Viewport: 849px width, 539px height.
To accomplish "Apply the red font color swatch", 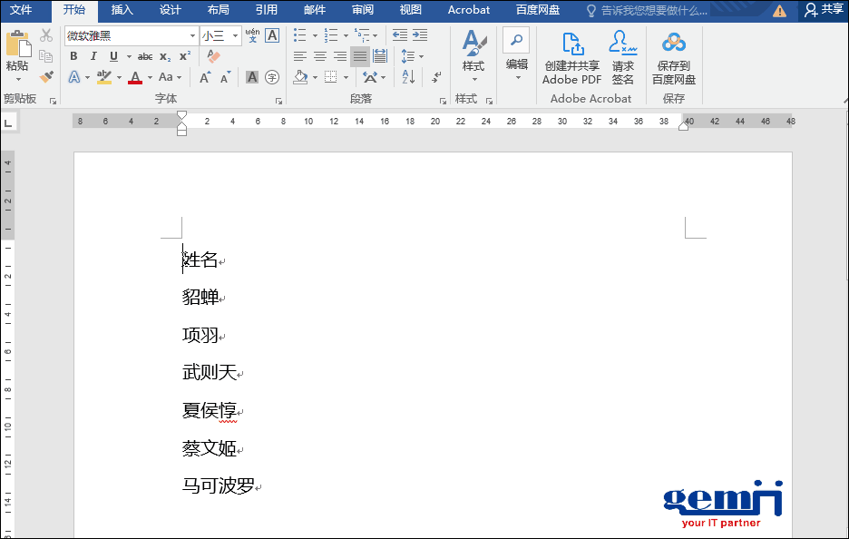I will point(135,78).
